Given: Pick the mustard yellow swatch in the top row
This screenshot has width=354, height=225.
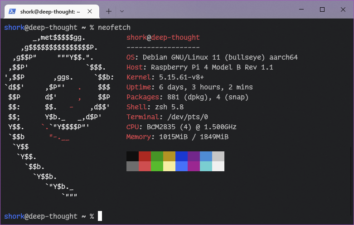Looking at the screenshot, I should pyautogui.click(x=169, y=156).
